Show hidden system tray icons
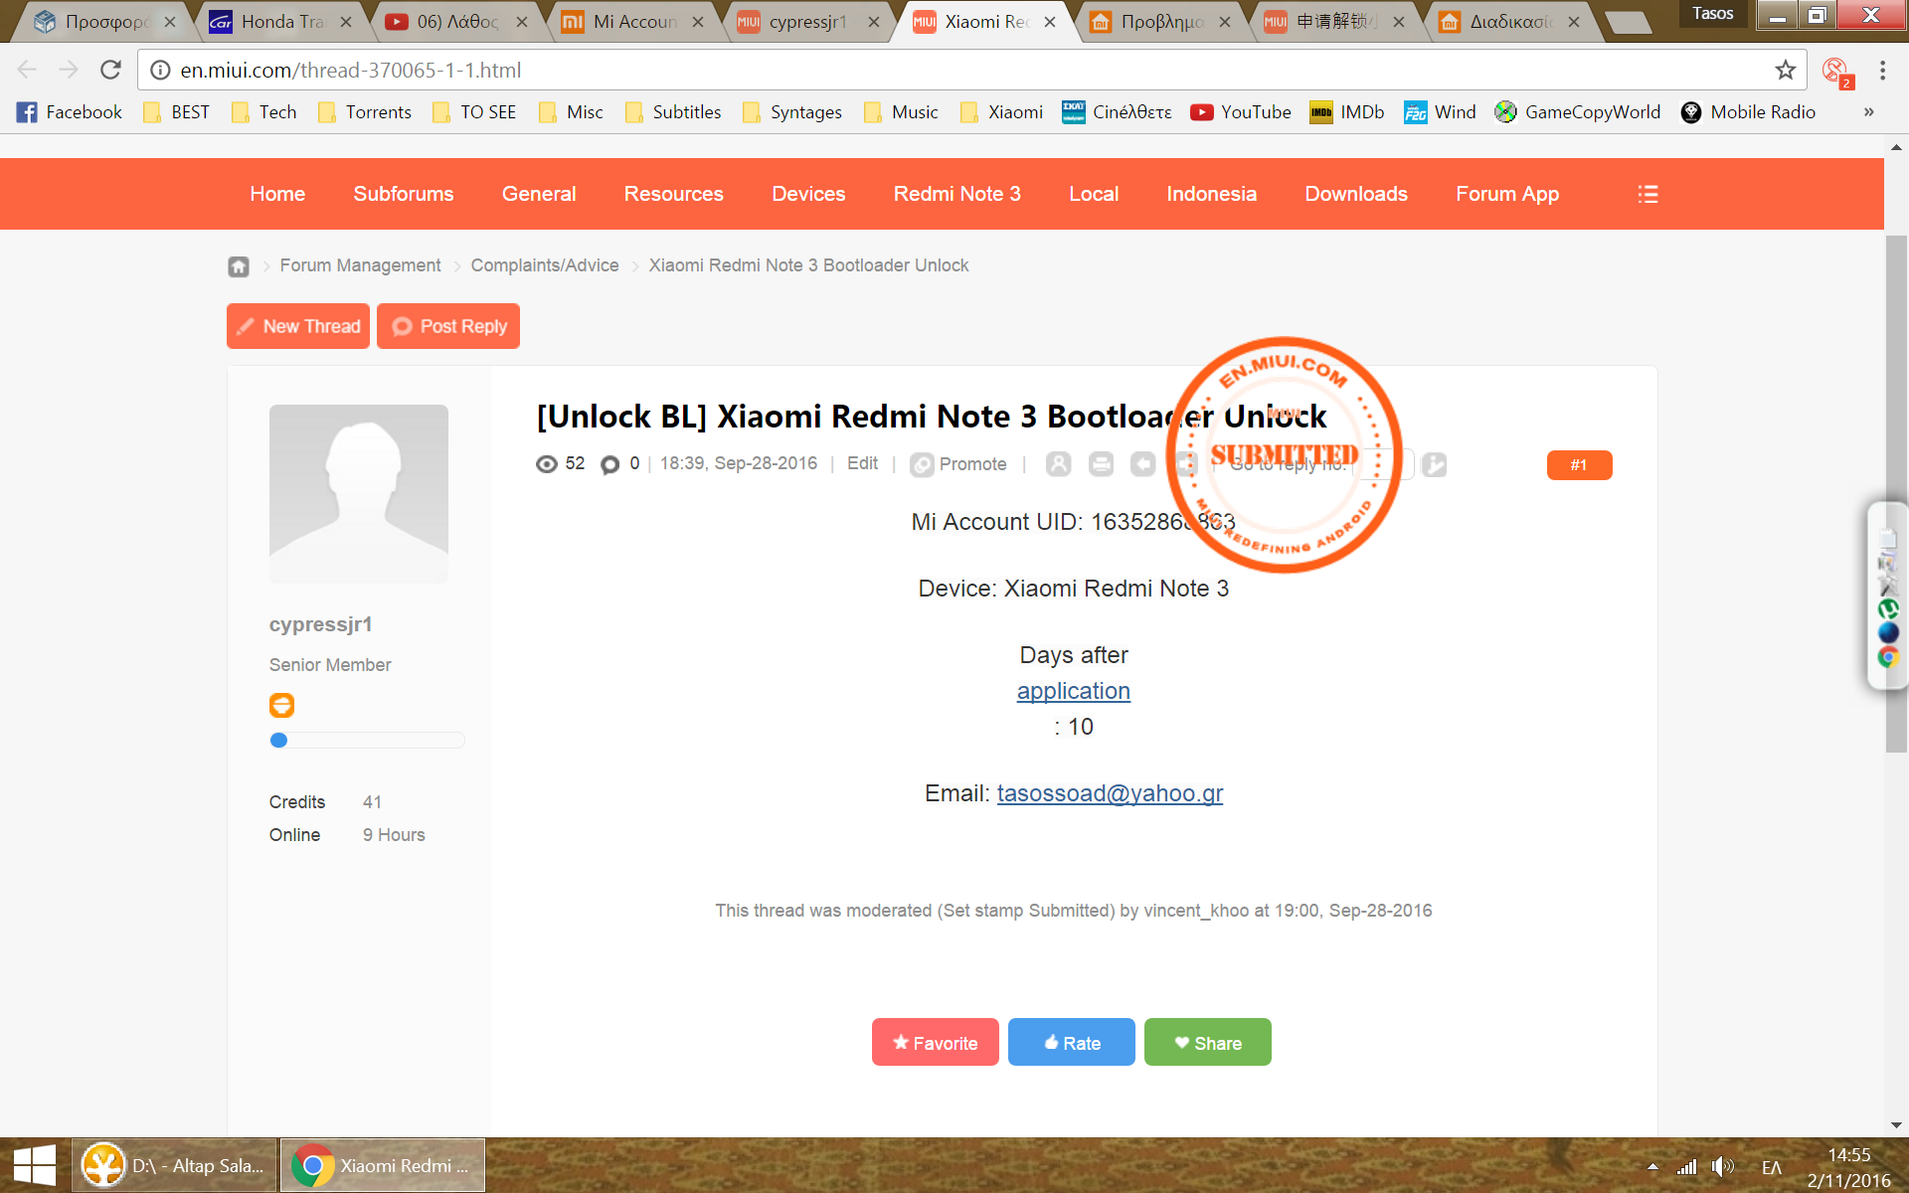This screenshot has width=1909, height=1193. [1652, 1166]
